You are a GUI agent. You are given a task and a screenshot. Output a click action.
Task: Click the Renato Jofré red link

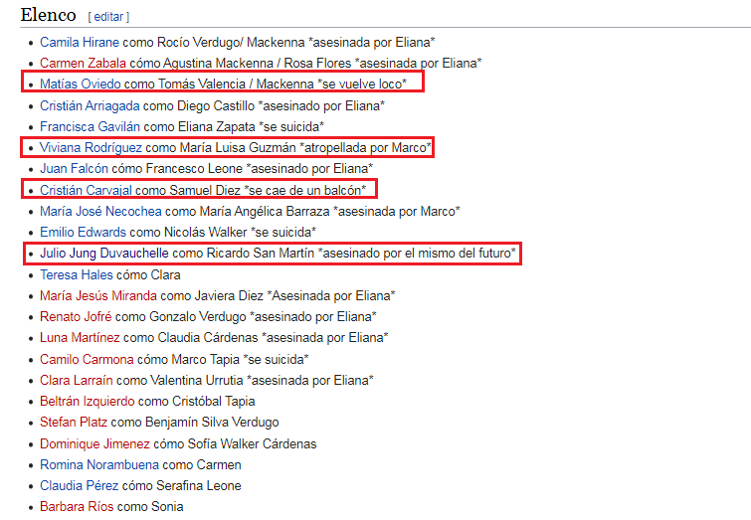coord(75,317)
